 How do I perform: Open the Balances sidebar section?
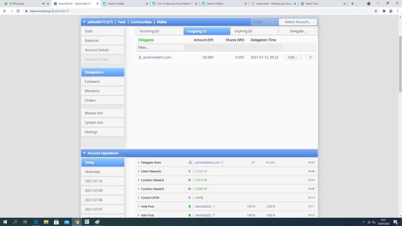[103, 40]
